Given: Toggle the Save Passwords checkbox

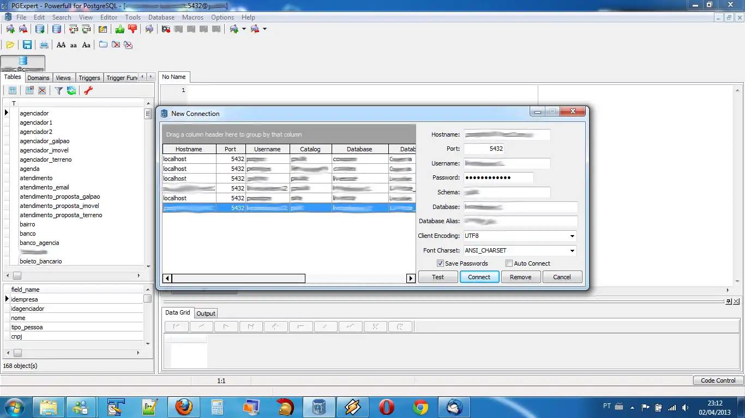Looking at the screenshot, I should [x=440, y=263].
